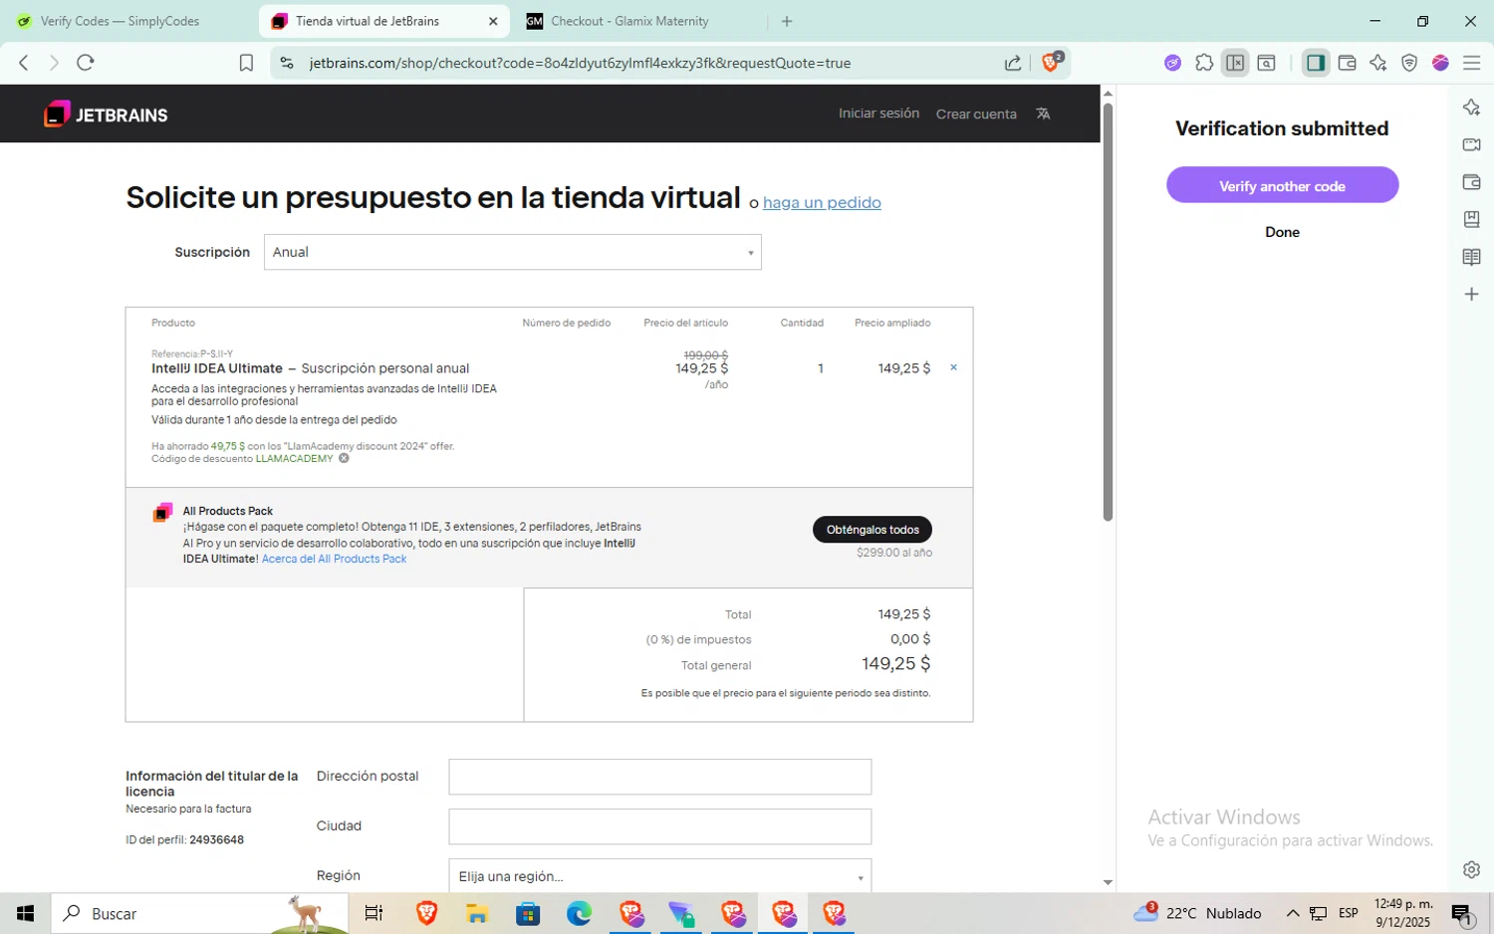Bookmark this page with the bookmark icon
1494x934 pixels.
(246, 63)
